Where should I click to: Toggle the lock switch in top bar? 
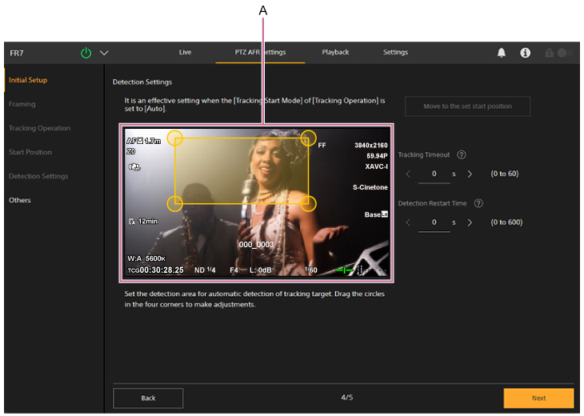565,53
